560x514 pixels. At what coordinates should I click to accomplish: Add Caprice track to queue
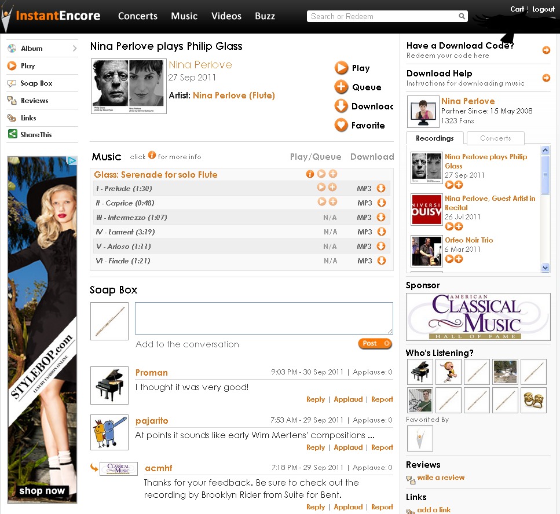tap(333, 201)
